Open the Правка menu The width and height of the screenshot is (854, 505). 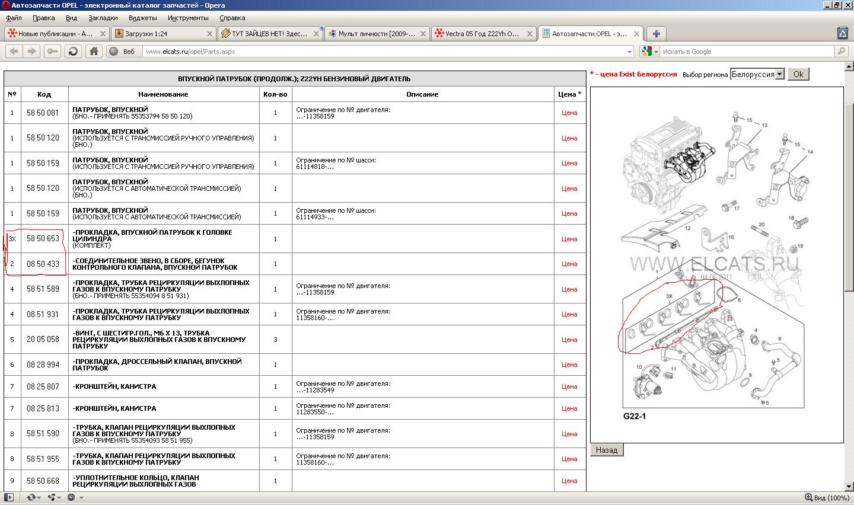point(44,18)
